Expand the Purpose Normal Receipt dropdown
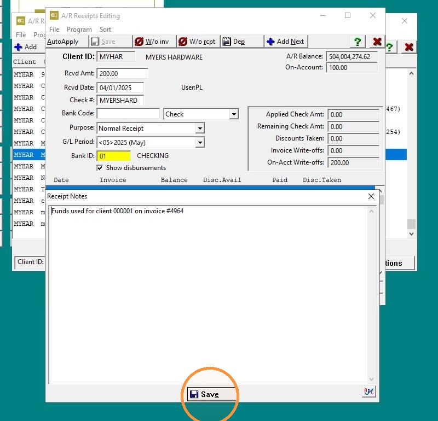The image size is (438, 421). coord(200,128)
